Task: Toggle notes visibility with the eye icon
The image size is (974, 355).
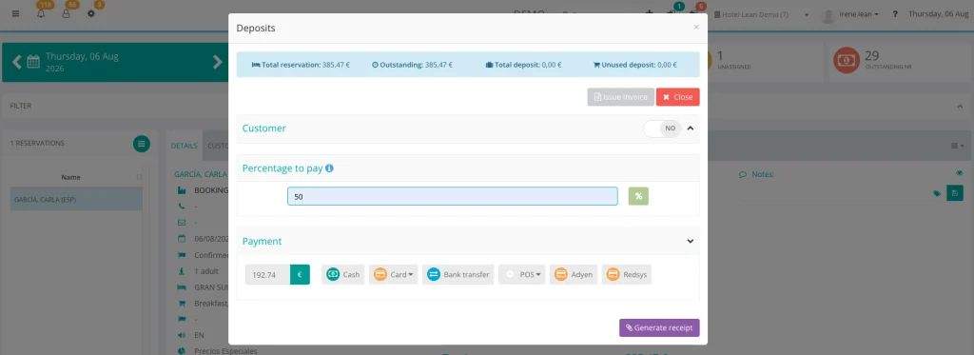Action: click(959, 173)
